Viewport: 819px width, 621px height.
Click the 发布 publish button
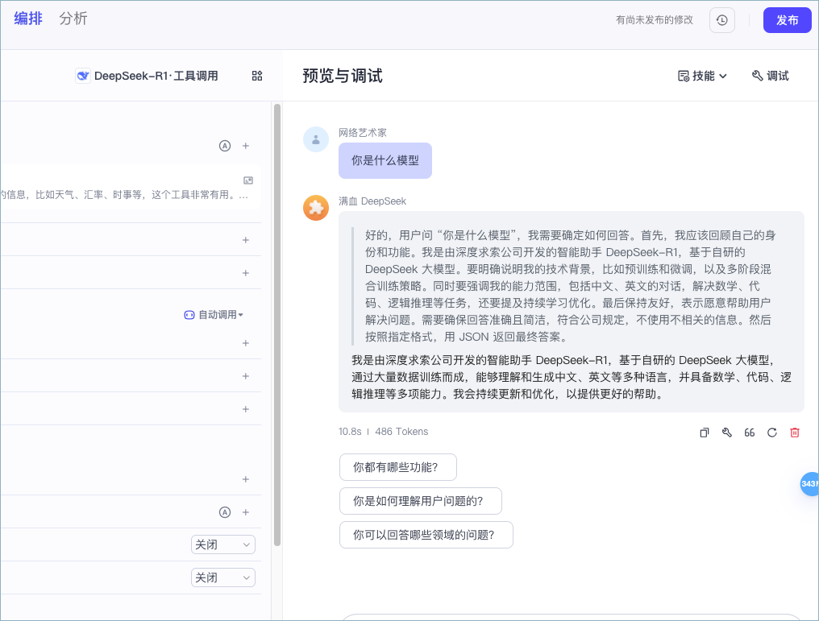click(x=787, y=20)
